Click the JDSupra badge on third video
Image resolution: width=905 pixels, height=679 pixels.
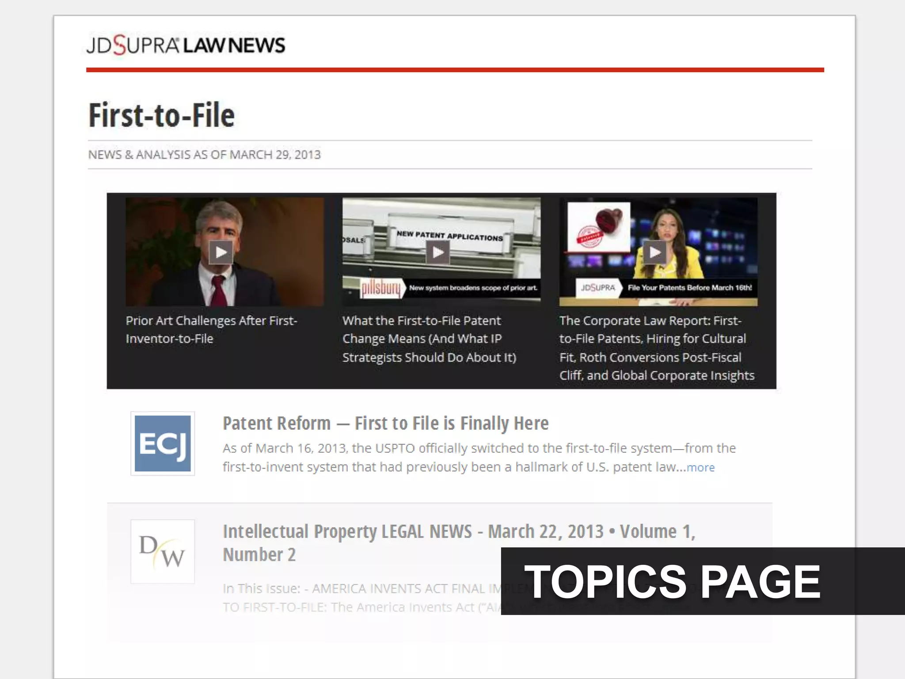click(597, 288)
